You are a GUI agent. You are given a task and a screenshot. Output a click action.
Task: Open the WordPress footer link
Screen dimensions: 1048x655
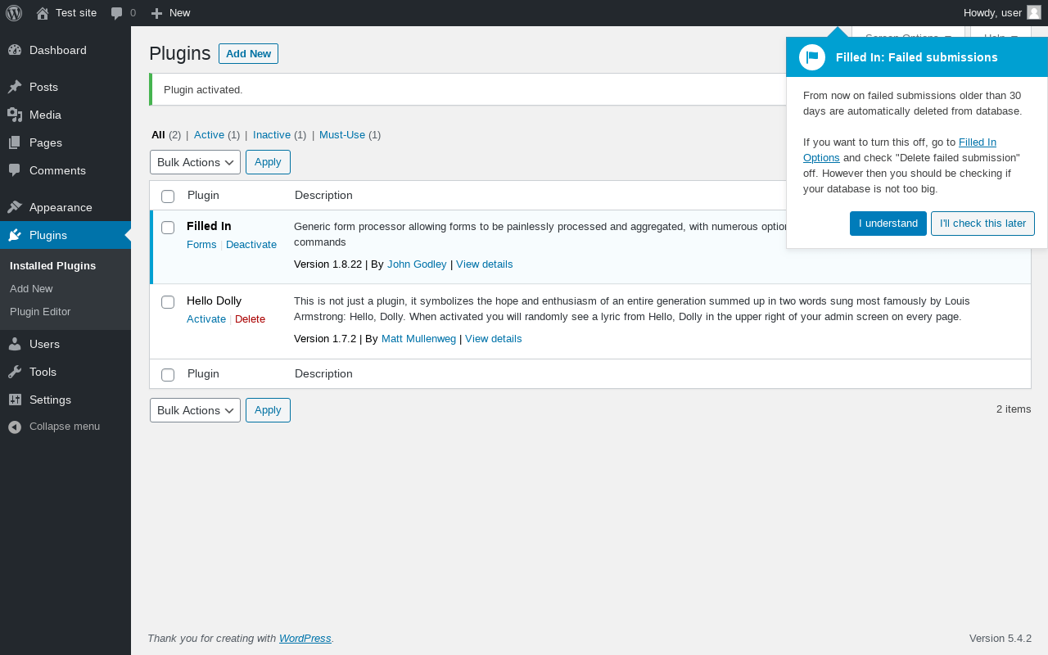coord(305,638)
